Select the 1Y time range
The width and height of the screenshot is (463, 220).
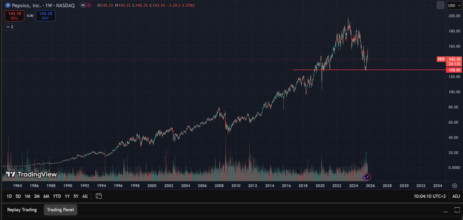(67, 196)
